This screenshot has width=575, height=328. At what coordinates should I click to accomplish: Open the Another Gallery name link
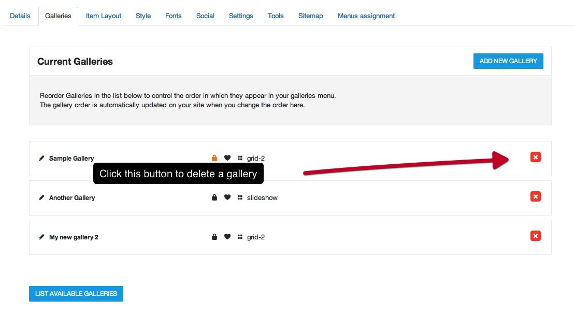(x=72, y=198)
